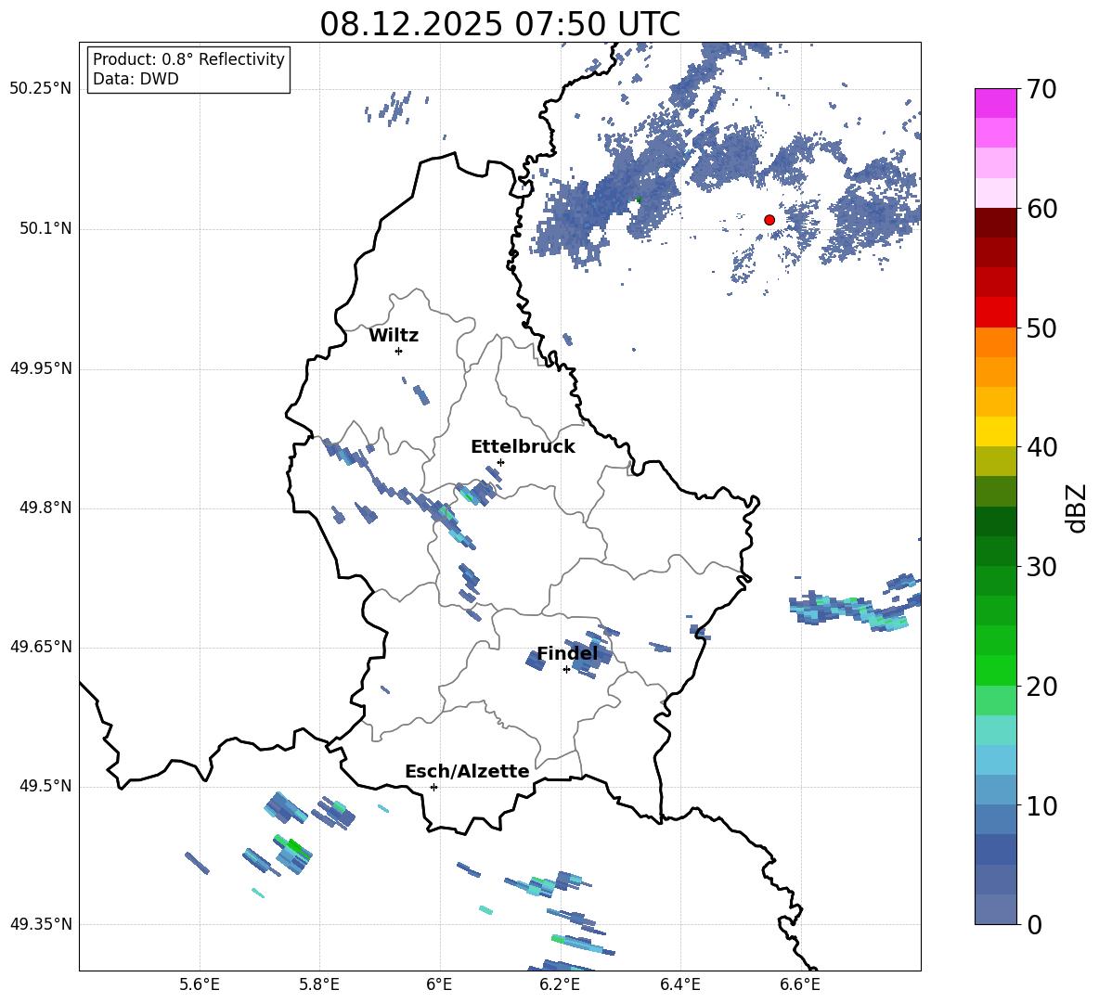This screenshot has width=1099, height=1003.
Task: Click the dBZ colorbar label
Action: [1076, 508]
